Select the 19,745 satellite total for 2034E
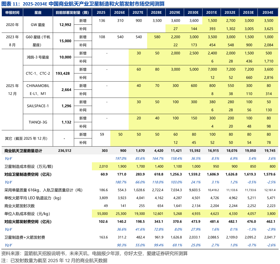The width and height of the screenshot is (280, 264). 269,151
